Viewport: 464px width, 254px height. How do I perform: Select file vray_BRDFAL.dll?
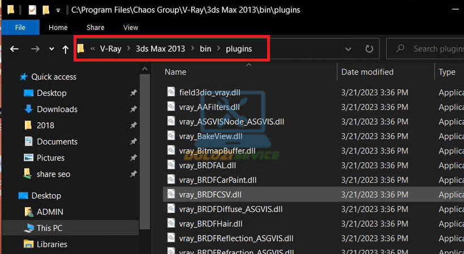coord(208,165)
